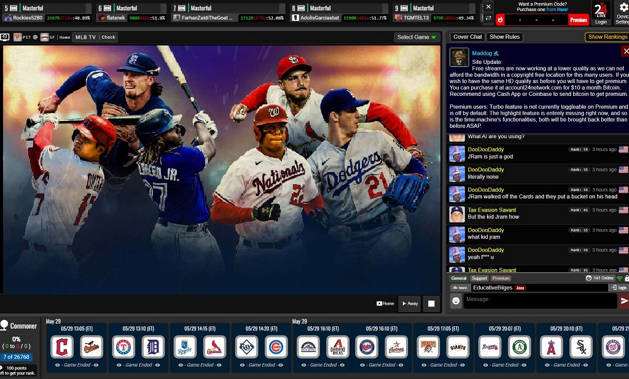The height and width of the screenshot is (379, 629).
Task: Switch to the General chat tab
Action: (458, 278)
